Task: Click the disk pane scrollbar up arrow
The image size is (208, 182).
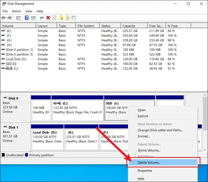Action: [205, 95]
